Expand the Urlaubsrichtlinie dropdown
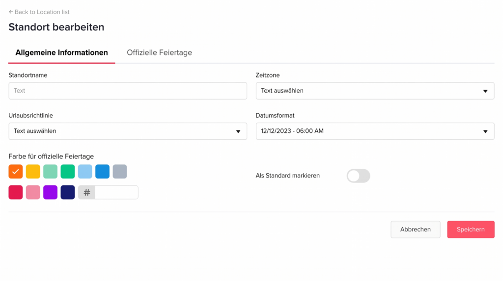 pyautogui.click(x=128, y=131)
